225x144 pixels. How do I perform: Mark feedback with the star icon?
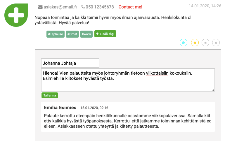tap(195, 43)
